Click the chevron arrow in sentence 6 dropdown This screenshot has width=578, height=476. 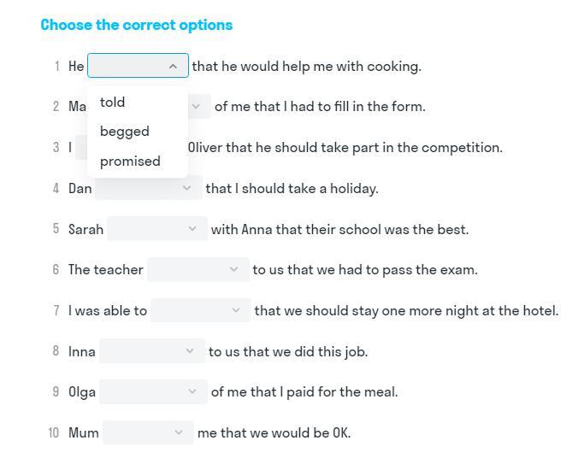[x=234, y=270]
